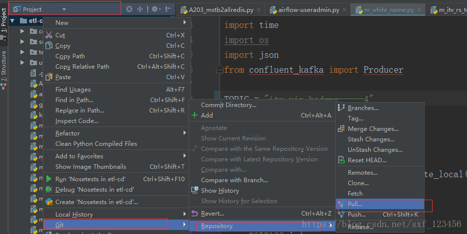Click the Show History clock icon
The width and height of the screenshot is (467, 234).
[x=195, y=190]
